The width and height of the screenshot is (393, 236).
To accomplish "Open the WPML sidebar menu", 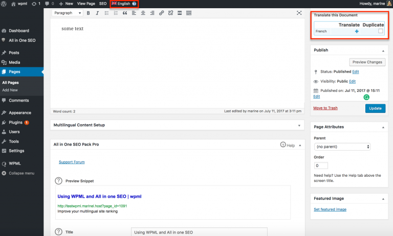I will coord(15,163).
